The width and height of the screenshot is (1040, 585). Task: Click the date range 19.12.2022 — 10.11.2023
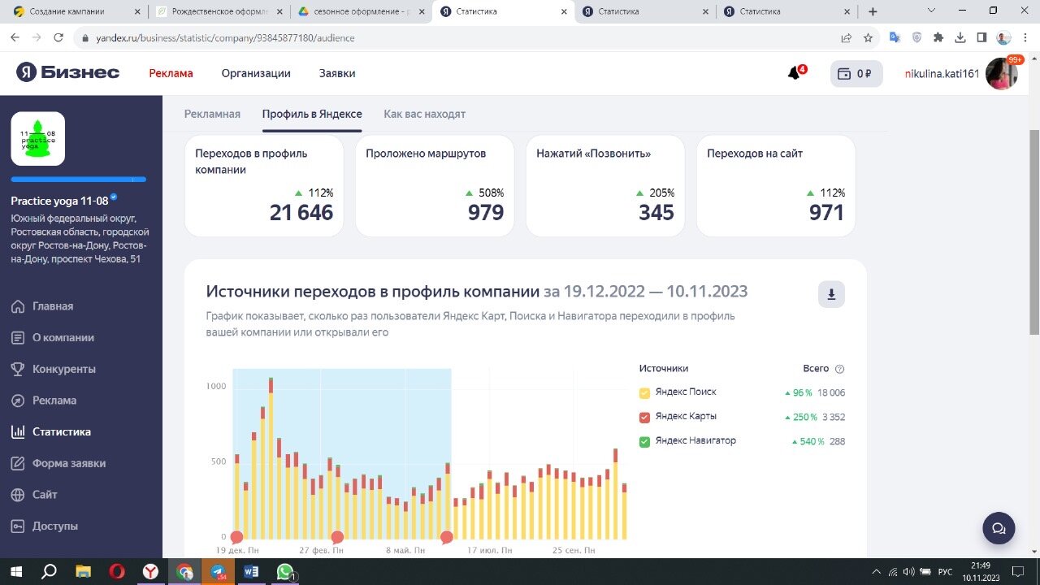[656, 292]
